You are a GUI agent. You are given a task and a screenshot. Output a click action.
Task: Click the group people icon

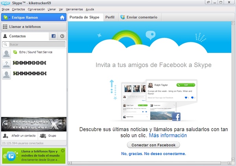43,136
